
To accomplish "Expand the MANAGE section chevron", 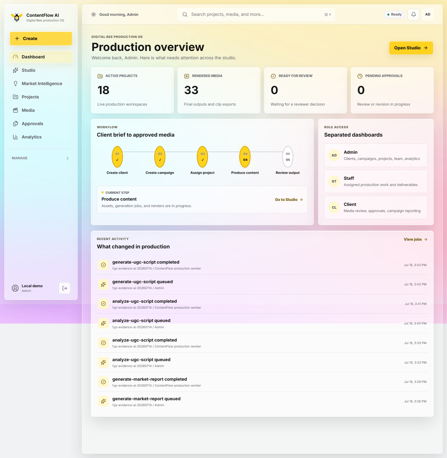I will coord(68,158).
